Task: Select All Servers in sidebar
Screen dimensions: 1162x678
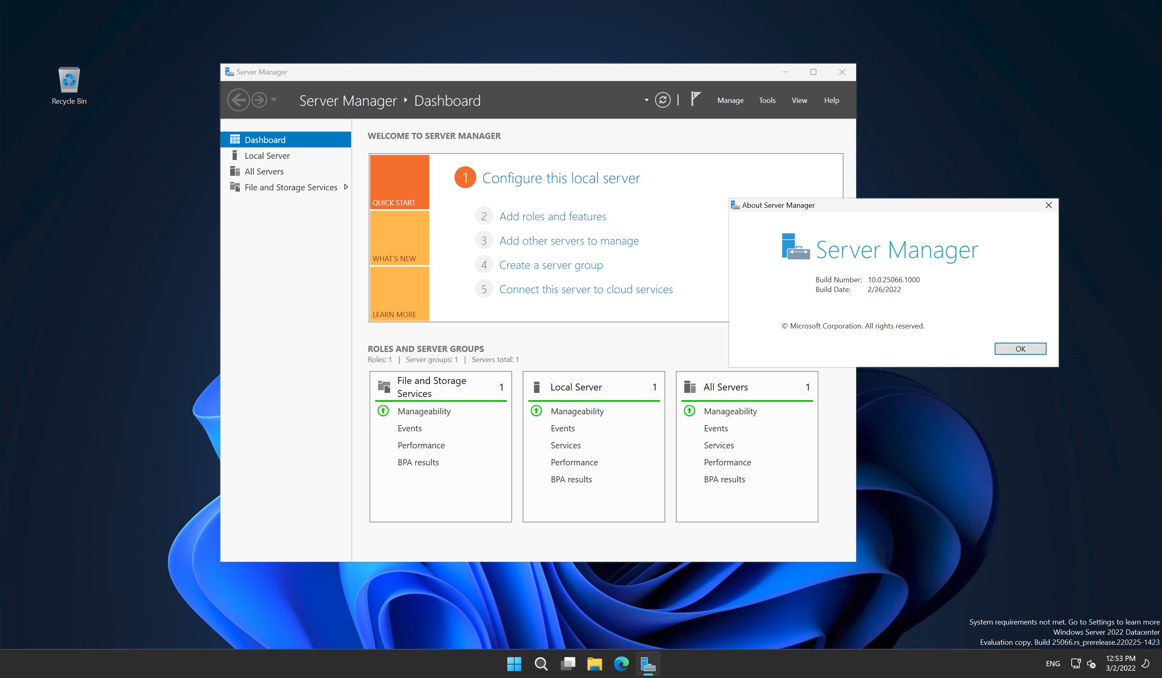Action: 264,171
